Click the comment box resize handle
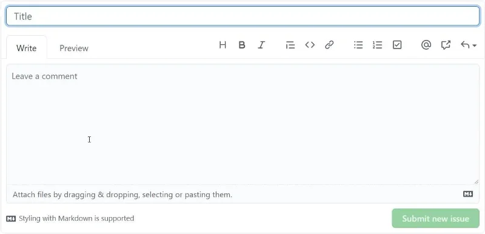Image resolution: width=485 pixels, height=234 pixels. coord(476,182)
